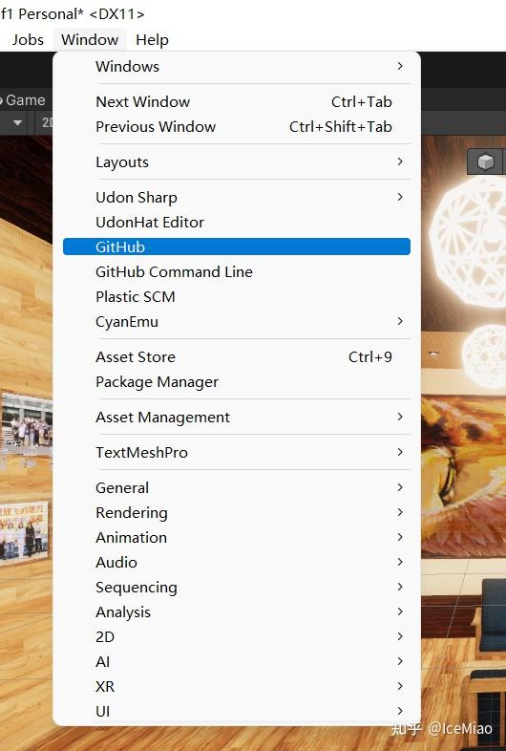Launch Package Manager from menu
The image size is (506, 751).
[237, 382]
